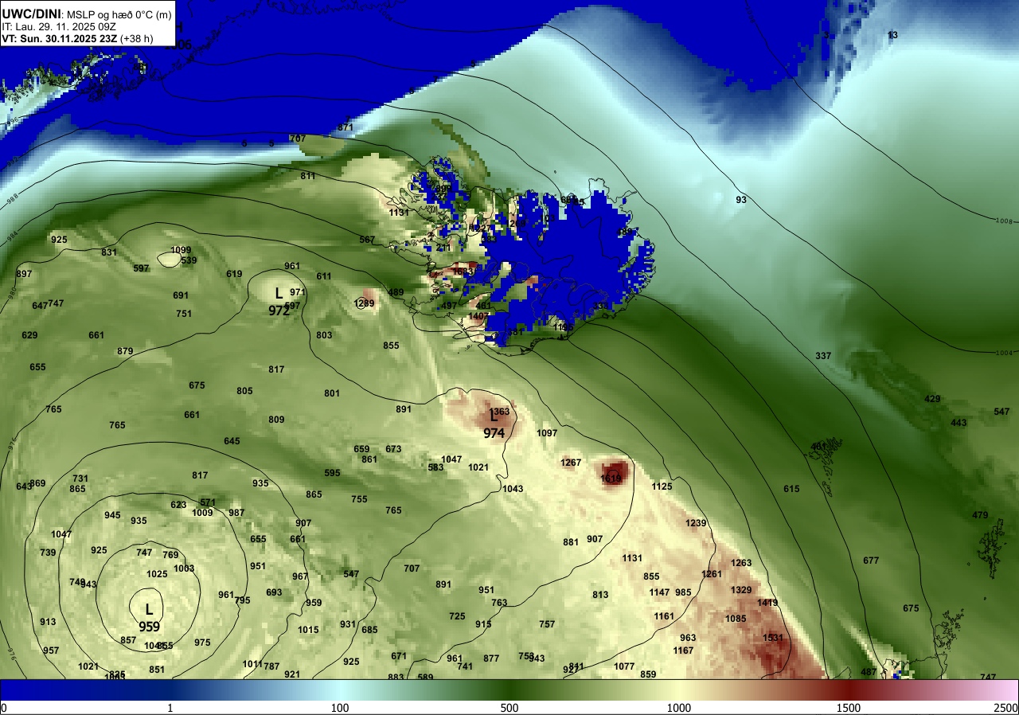This screenshot has width=1019, height=715.
Task: Click the height value 801
Action: (332, 393)
